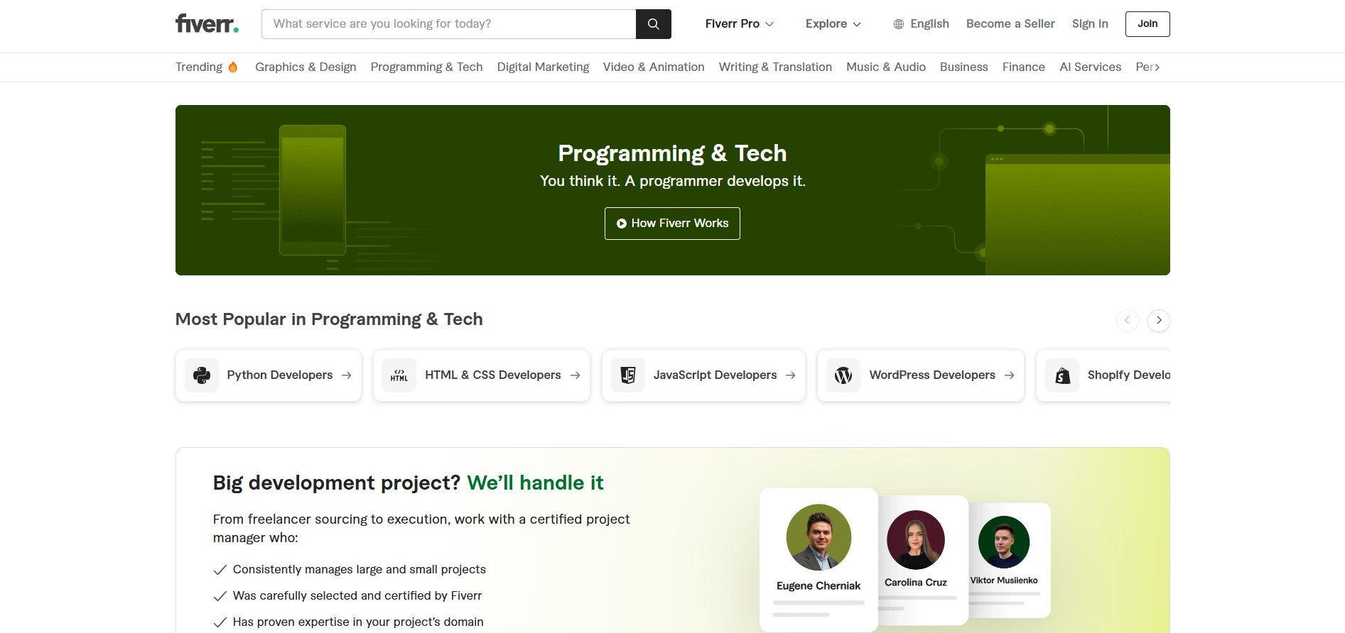Focus the service search input field
The width and height of the screenshot is (1345, 633).
click(449, 24)
